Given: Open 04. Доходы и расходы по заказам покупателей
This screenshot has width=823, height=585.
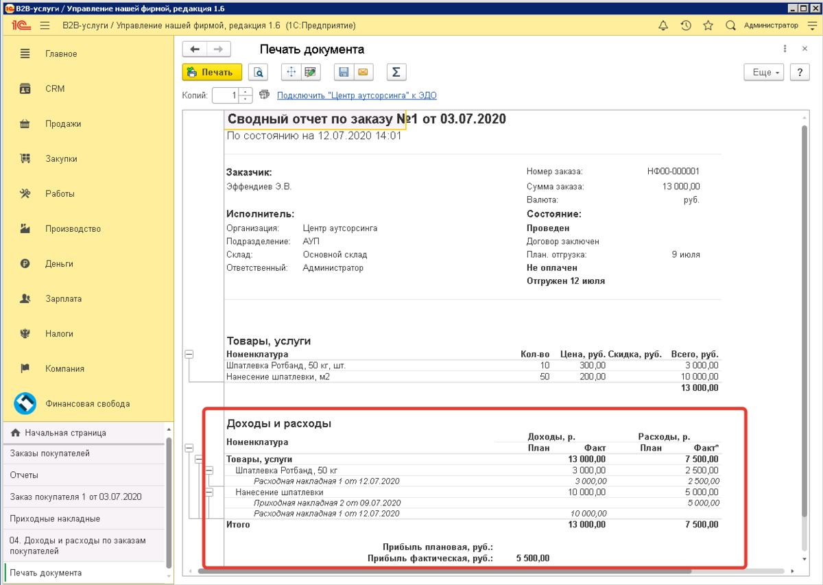Looking at the screenshot, I should coord(82,545).
